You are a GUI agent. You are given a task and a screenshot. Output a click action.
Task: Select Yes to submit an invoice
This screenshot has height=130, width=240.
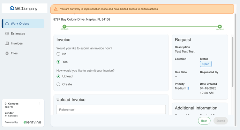pos(58,62)
